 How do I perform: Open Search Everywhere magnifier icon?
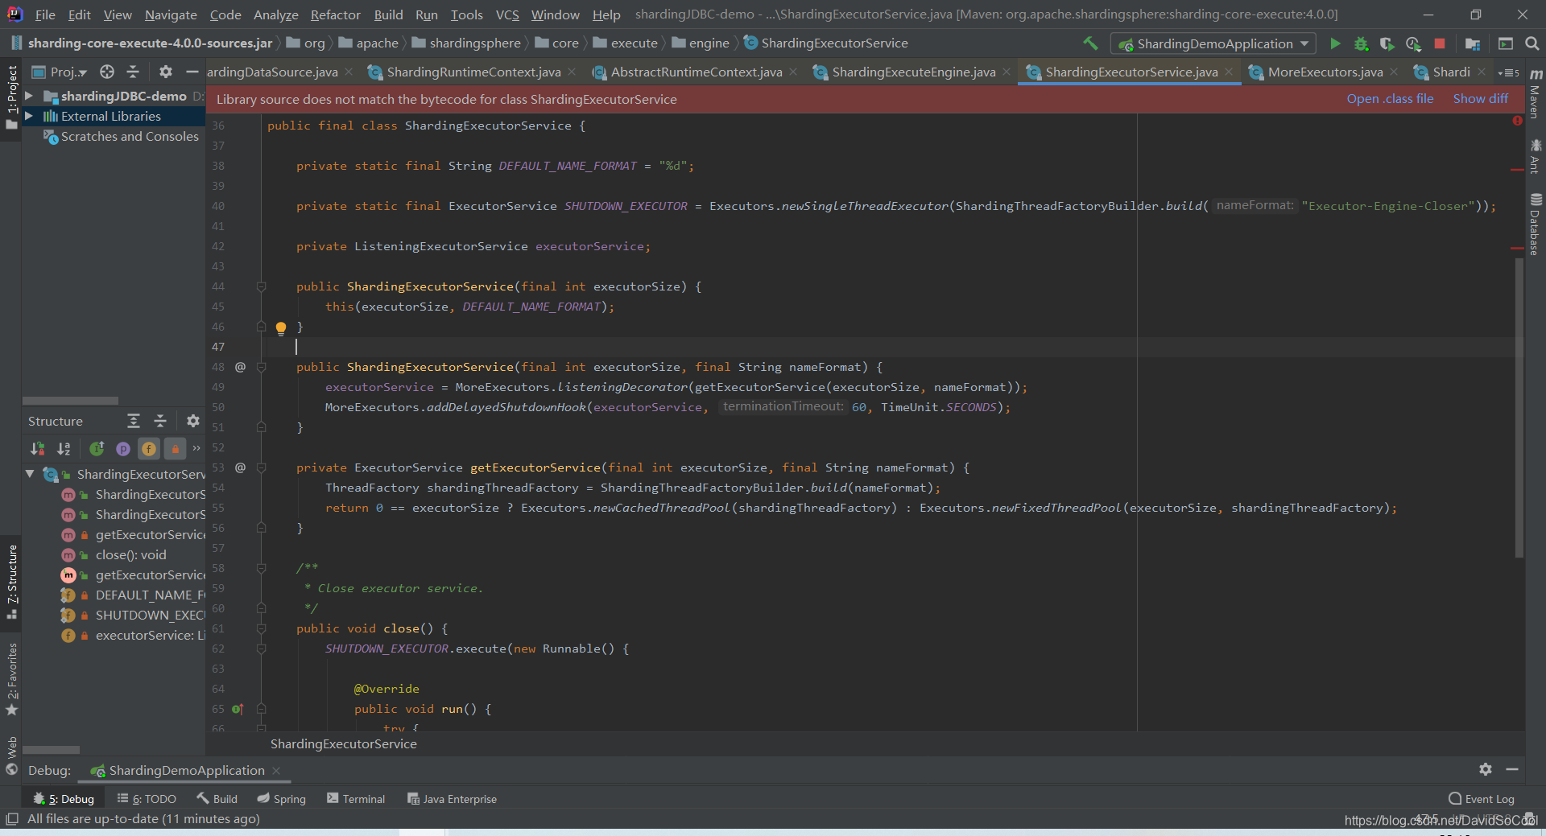(1532, 43)
